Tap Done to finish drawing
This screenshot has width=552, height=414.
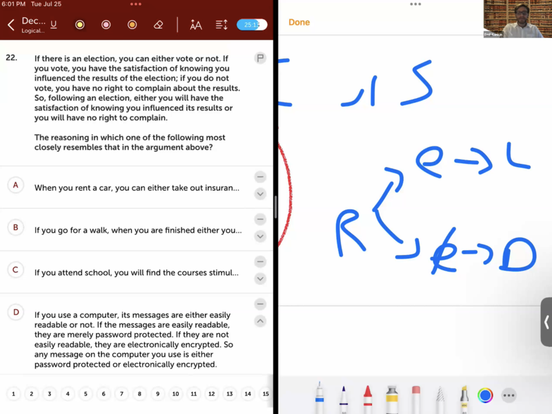299,22
